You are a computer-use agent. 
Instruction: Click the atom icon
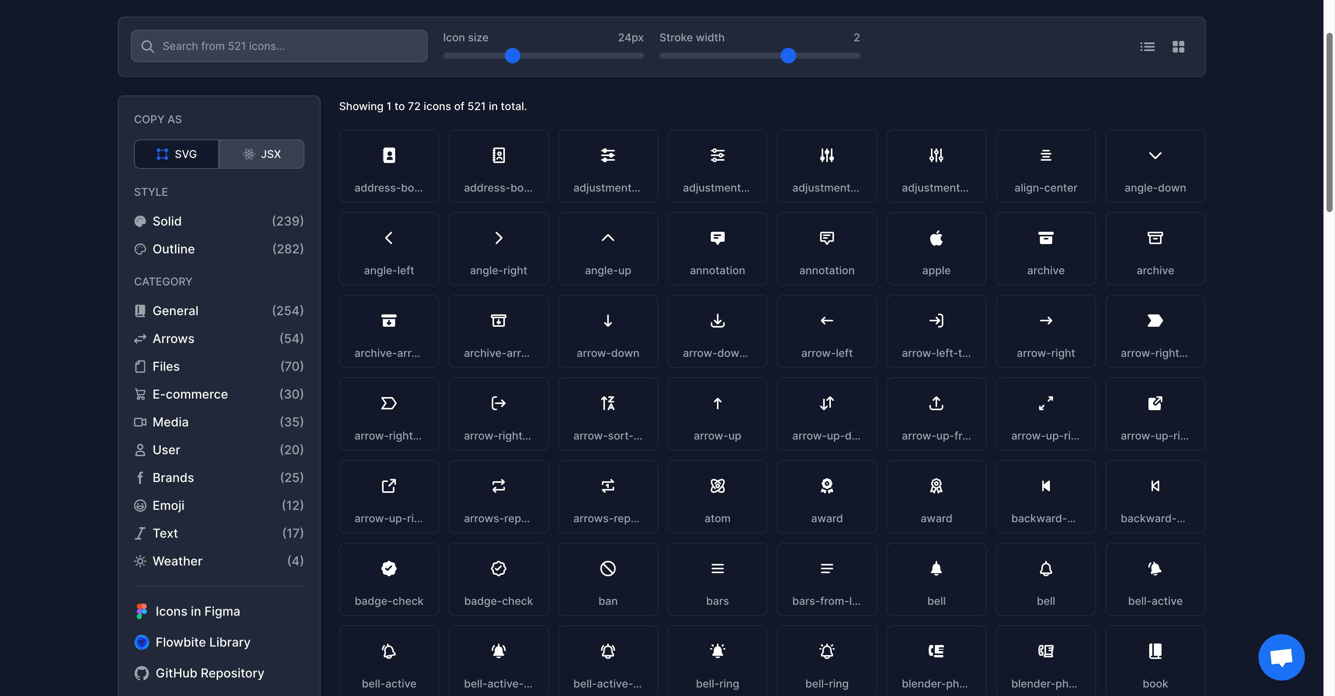[x=717, y=496]
